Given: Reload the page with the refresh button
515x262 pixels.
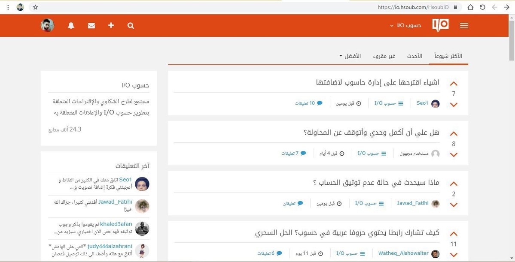Looking at the screenshot, I should pos(482,7).
